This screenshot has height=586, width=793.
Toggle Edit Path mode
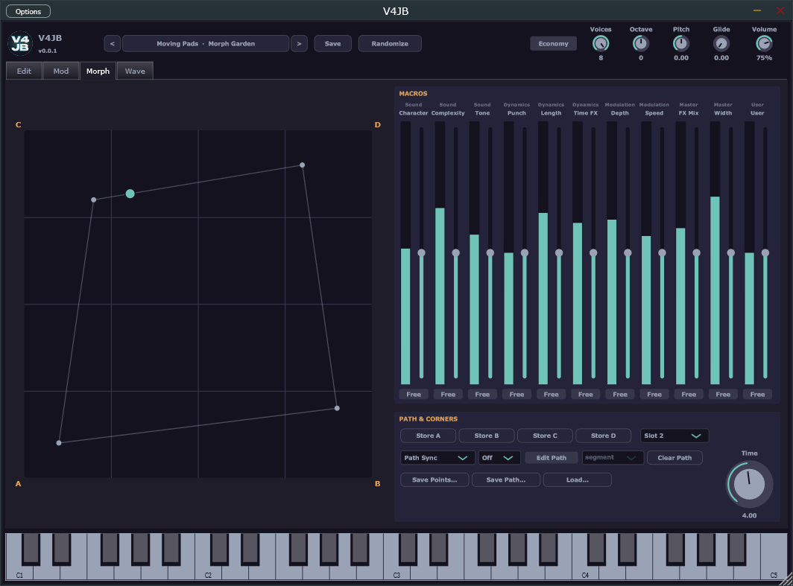pos(552,458)
